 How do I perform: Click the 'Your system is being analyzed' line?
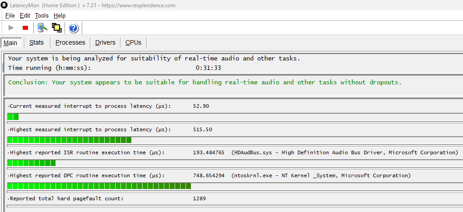[154, 58]
